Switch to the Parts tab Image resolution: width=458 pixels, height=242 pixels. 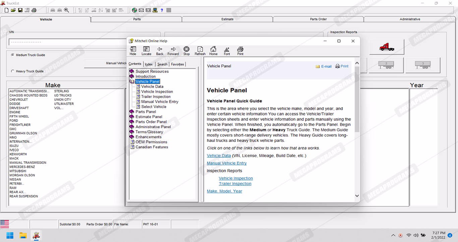click(x=137, y=19)
